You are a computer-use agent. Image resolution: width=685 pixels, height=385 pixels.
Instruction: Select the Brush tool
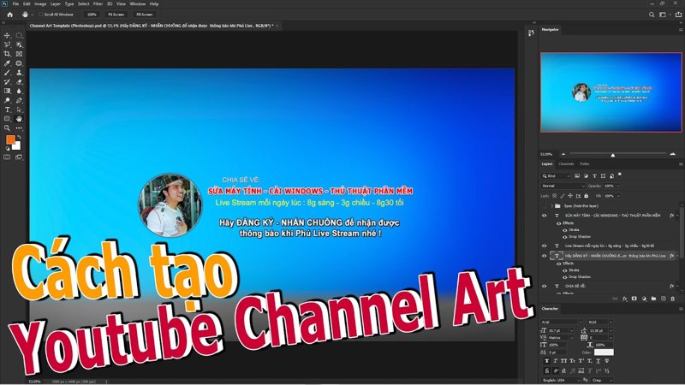click(8, 73)
